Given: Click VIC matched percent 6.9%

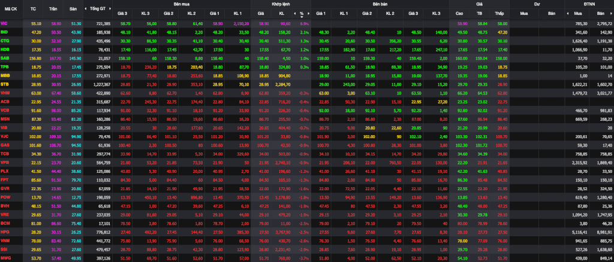Looking at the screenshot, I should (305, 24).
